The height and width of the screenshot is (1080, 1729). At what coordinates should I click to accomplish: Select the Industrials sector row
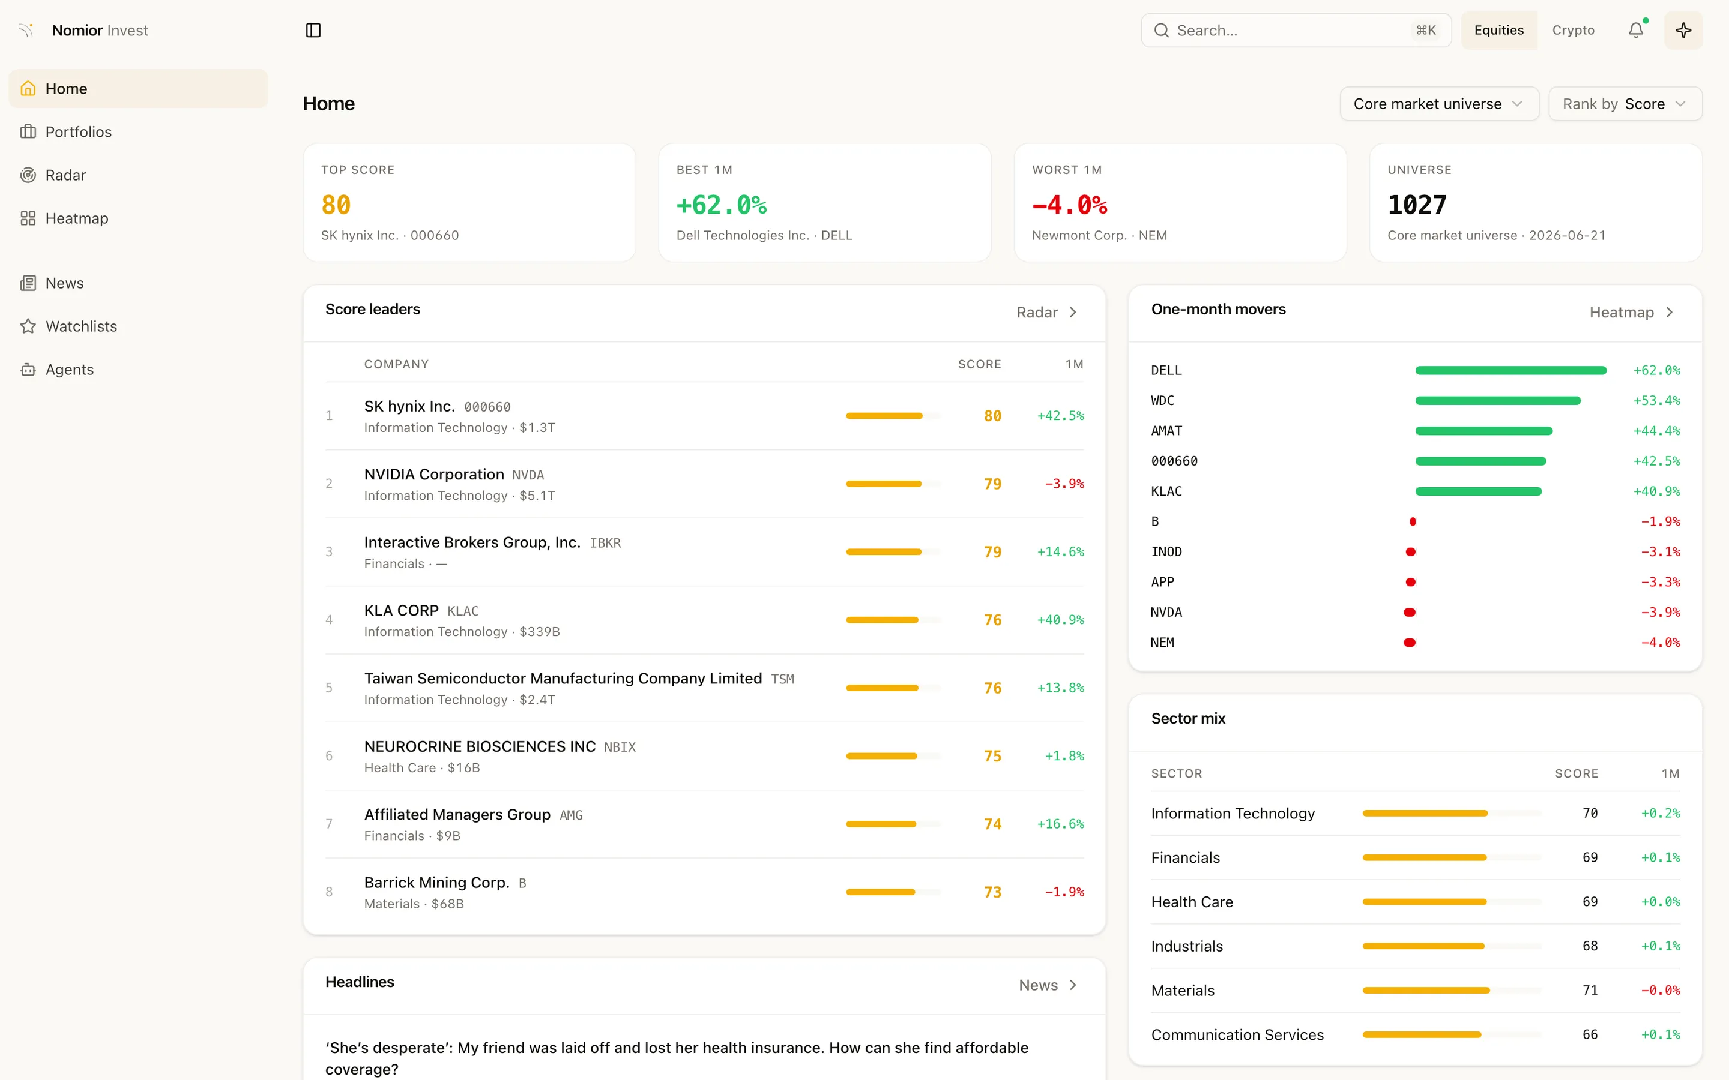[1416, 946]
